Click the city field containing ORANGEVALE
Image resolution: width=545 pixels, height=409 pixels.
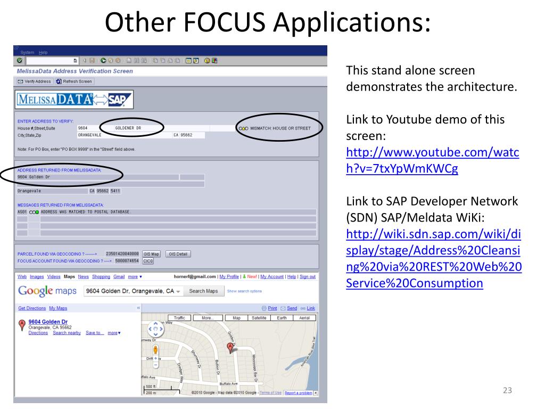pos(125,135)
